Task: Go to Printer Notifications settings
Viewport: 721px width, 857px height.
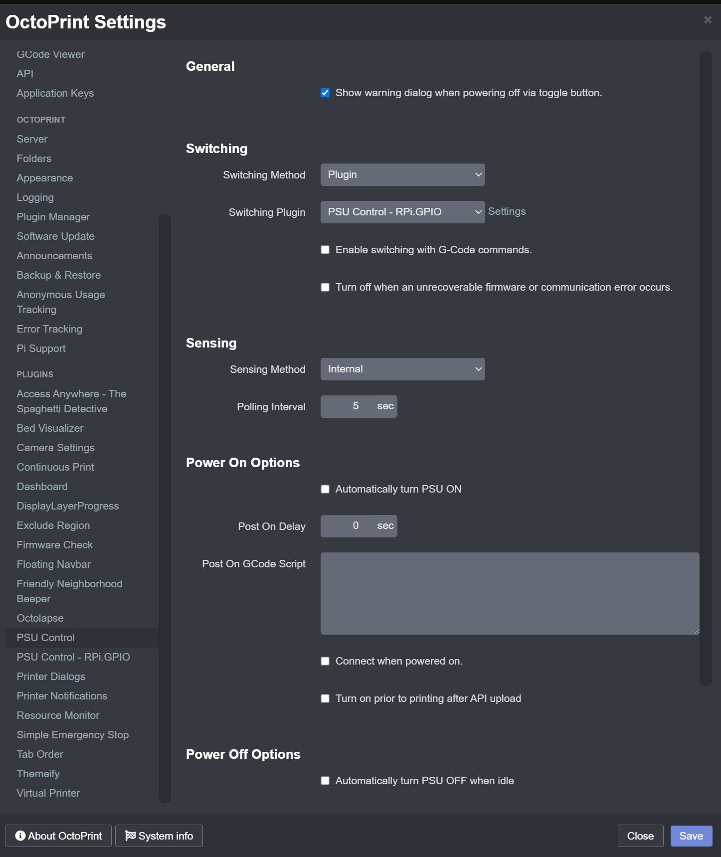Action: (x=62, y=696)
